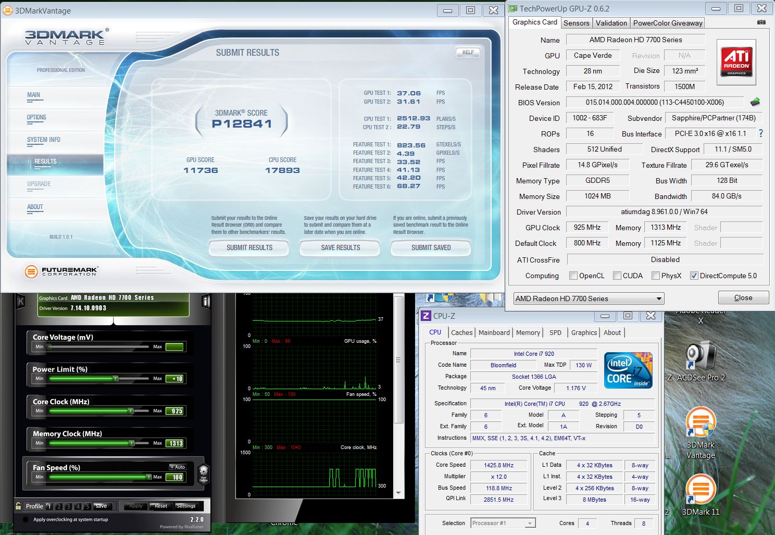Click the Core Clock slider handle

(x=131, y=411)
